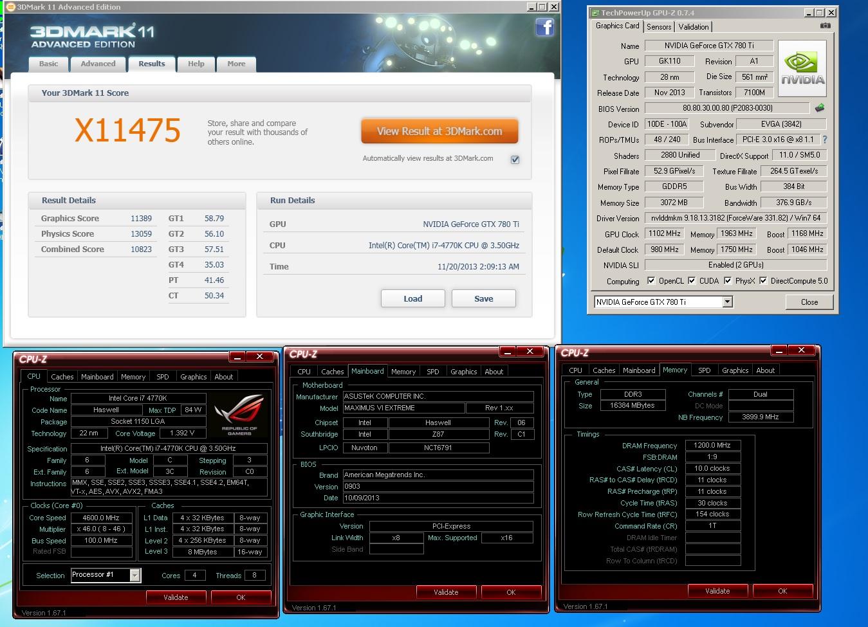Screen dimensions: 868x627
Task: Open Graphics tab in middle CPU-Z window
Action: click(x=464, y=372)
